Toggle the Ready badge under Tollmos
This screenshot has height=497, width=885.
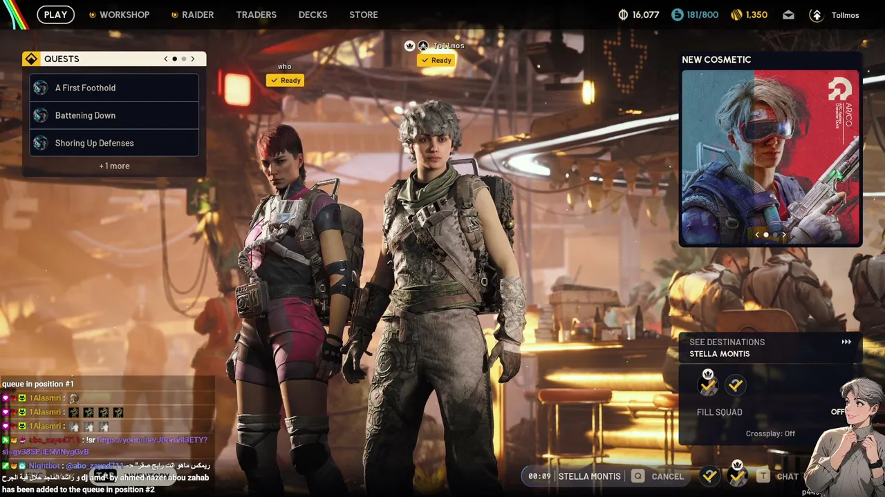point(436,61)
